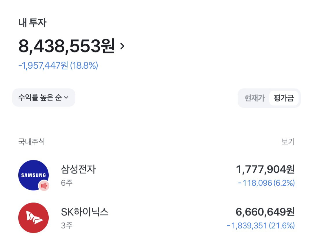Click the 국내주식 section header

[32, 142]
